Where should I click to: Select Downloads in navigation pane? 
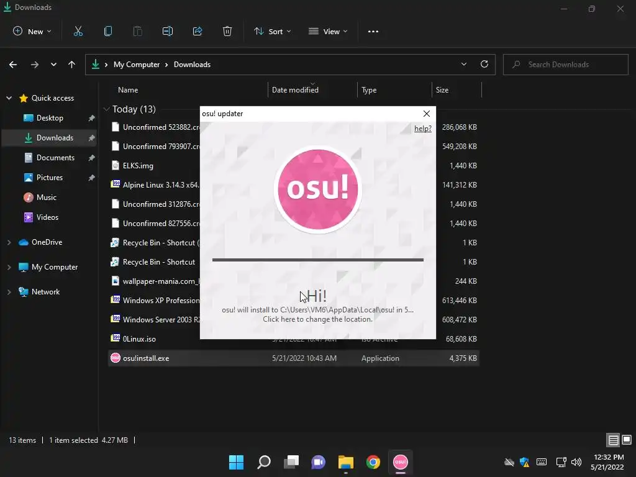(x=50, y=138)
